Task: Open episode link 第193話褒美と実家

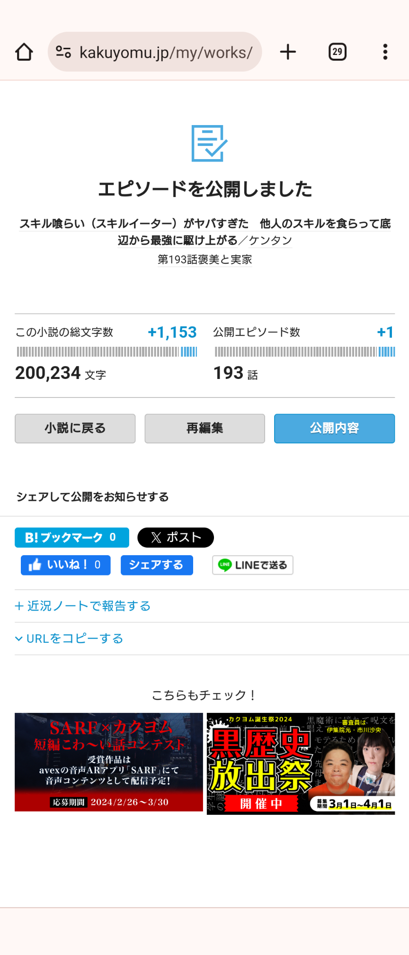Action: (x=204, y=260)
